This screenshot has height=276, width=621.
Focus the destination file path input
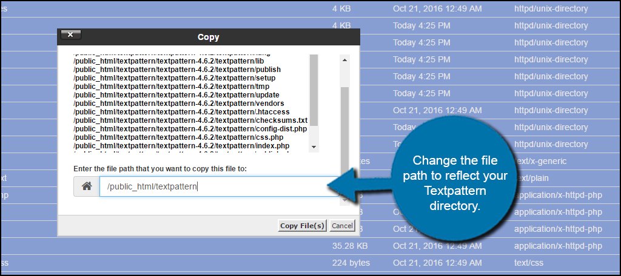click(x=219, y=186)
